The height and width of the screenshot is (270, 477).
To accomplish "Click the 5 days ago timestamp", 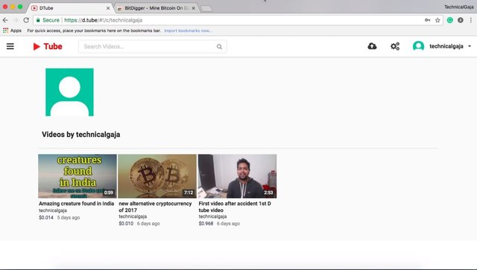I will (x=69, y=217).
